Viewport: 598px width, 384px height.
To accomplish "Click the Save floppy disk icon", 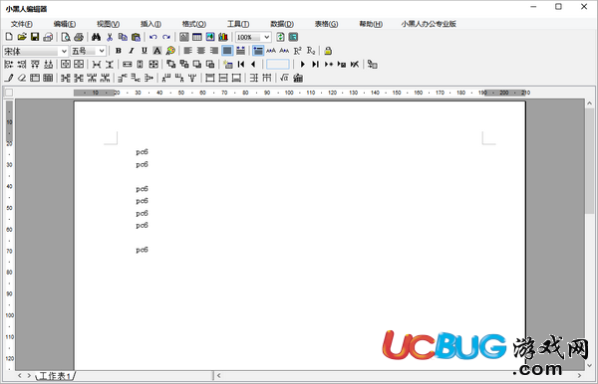I will pos(35,37).
